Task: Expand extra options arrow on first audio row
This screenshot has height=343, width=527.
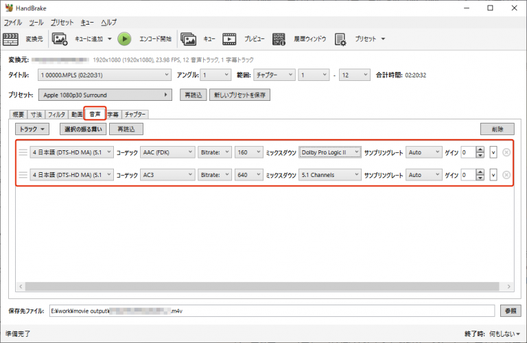Action: [x=493, y=152]
